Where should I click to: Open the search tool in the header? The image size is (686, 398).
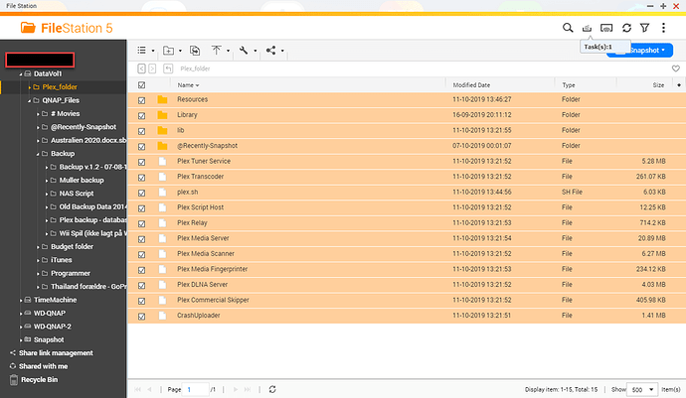568,28
